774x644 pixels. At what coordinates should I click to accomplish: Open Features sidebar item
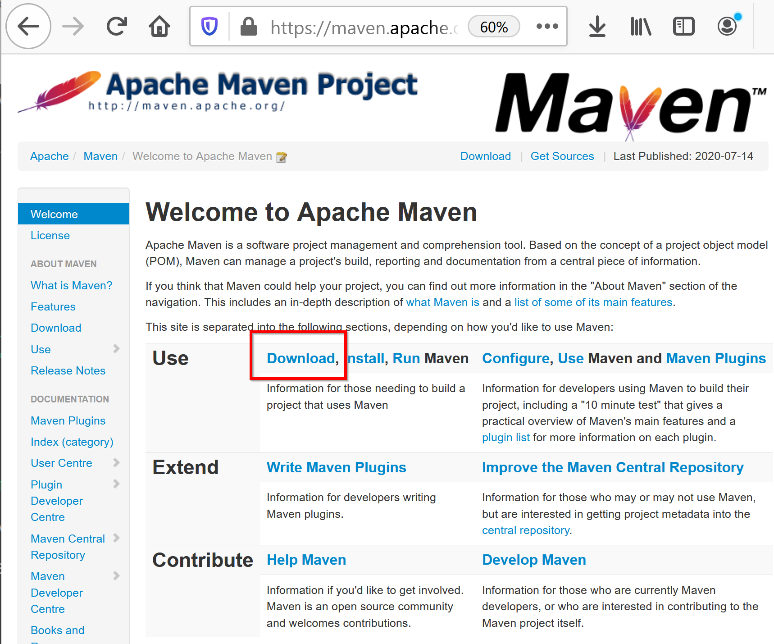[53, 306]
